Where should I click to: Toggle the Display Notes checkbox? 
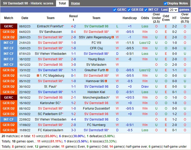pyautogui.click(x=165, y=3)
